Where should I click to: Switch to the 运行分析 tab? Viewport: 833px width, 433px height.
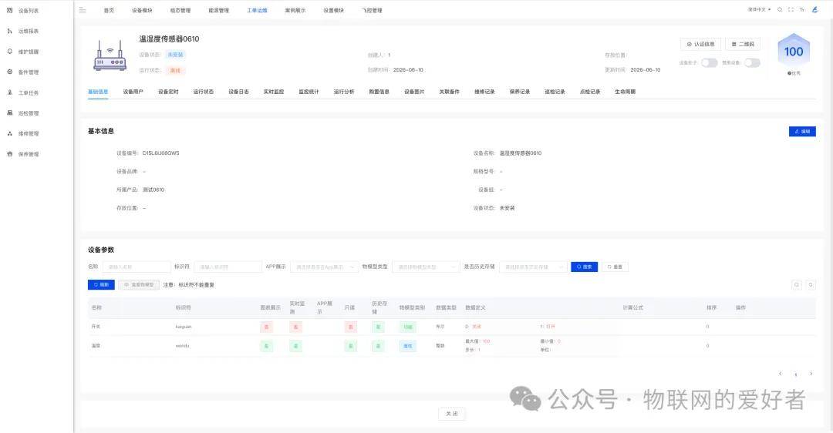pos(344,92)
